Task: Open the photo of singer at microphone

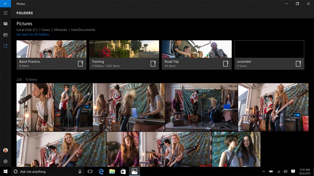Action: click(x=35, y=107)
